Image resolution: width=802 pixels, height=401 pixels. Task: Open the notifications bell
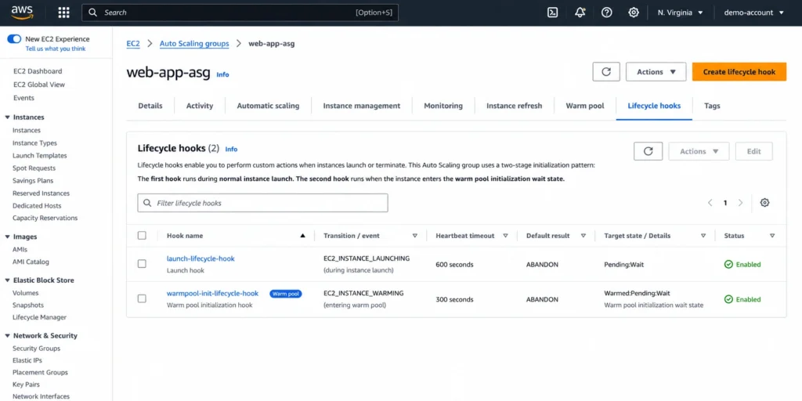click(580, 13)
